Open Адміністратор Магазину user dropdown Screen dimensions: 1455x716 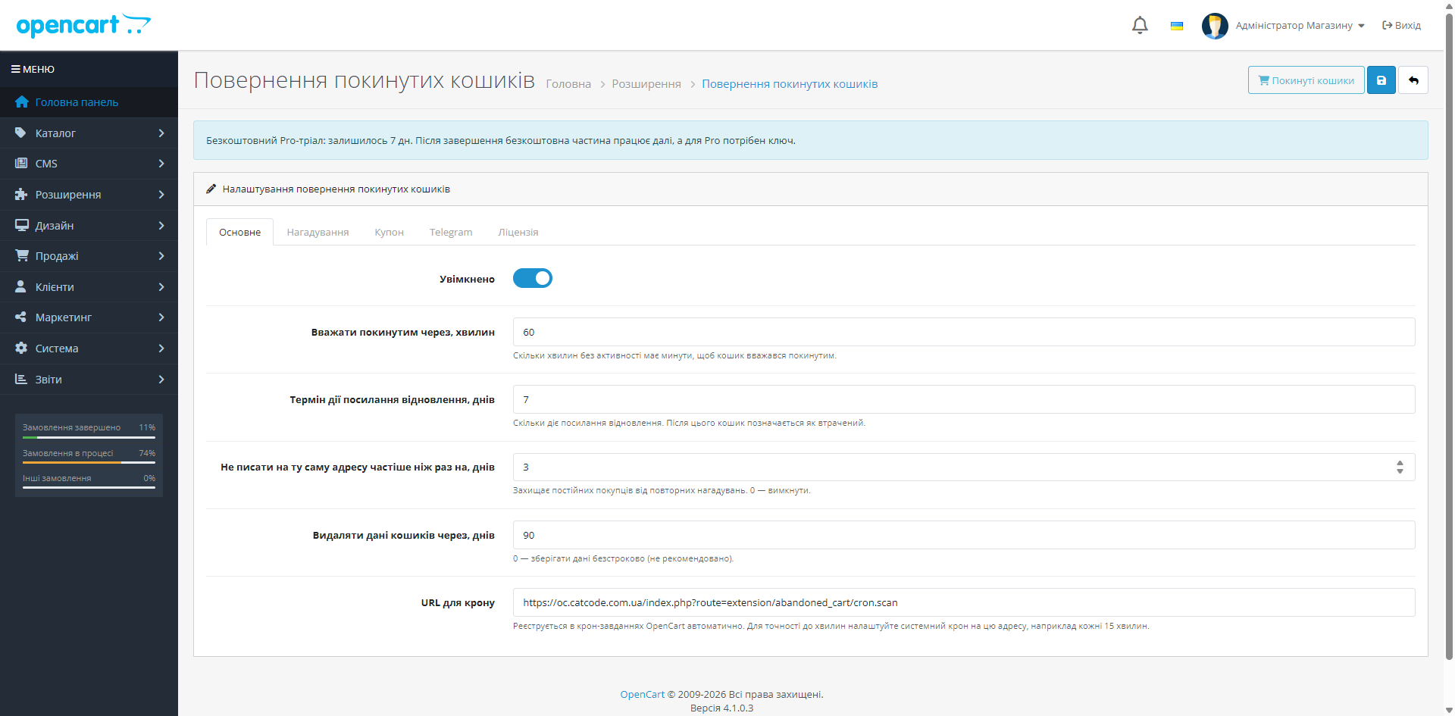tap(1300, 26)
